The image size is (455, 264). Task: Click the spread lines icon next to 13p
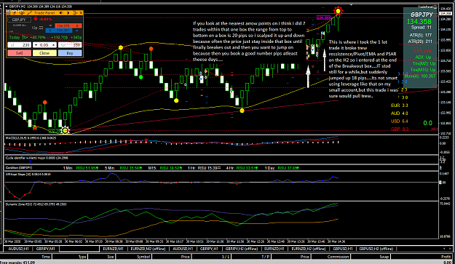(x=41, y=28)
